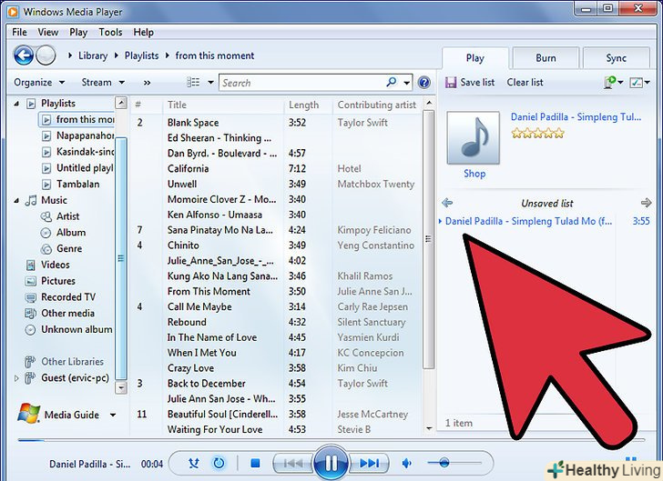Mute the volume speaker icon
The height and width of the screenshot is (481, 663).
[x=407, y=464]
